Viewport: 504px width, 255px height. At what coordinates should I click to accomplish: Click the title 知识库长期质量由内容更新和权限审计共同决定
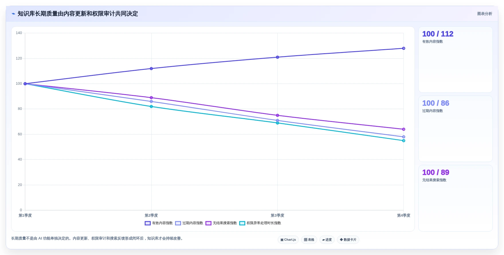(x=78, y=14)
